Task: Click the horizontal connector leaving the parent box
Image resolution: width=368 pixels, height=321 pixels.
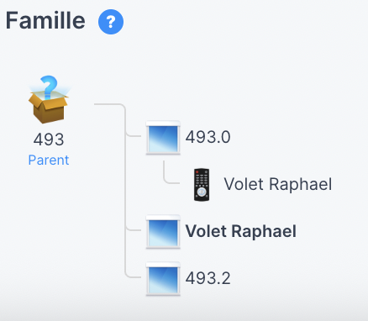Action: pyautogui.click(x=108, y=104)
